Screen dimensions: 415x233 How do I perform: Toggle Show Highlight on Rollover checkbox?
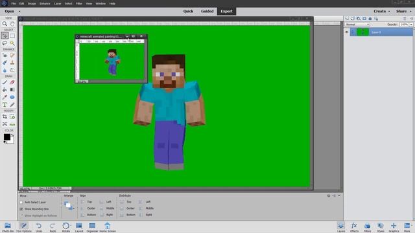(21, 216)
